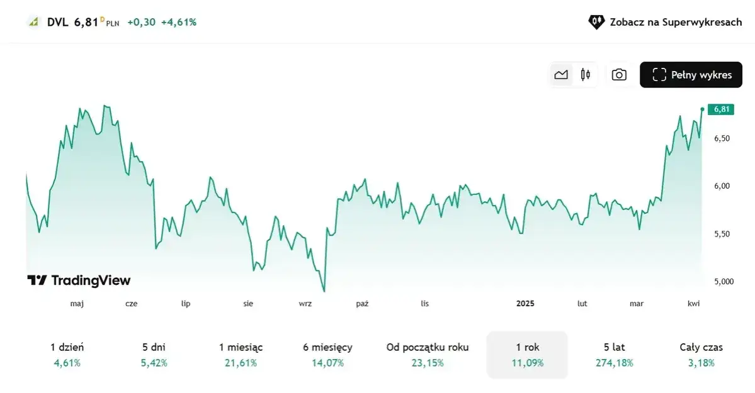Click the DVL ticker symbol text
755x393 pixels.
tap(58, 22)
